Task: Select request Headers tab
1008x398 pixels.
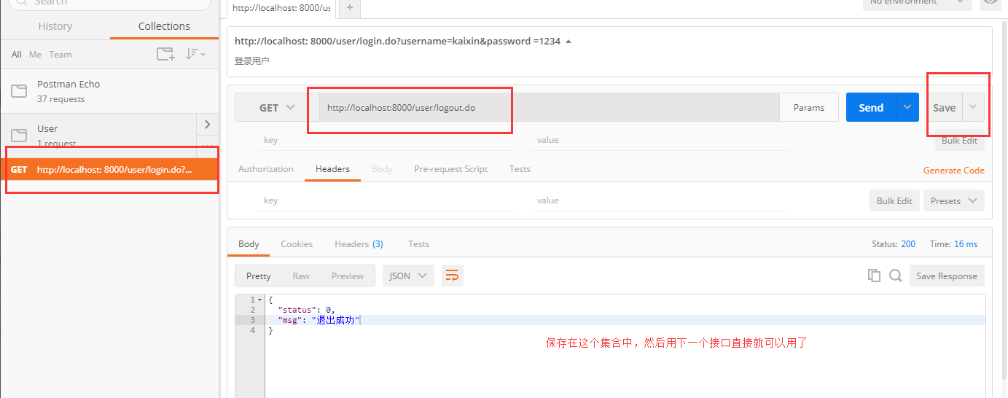Action: coord(332,168)
